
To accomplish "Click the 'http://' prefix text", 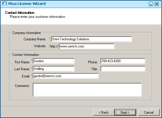I will [54, 46].
